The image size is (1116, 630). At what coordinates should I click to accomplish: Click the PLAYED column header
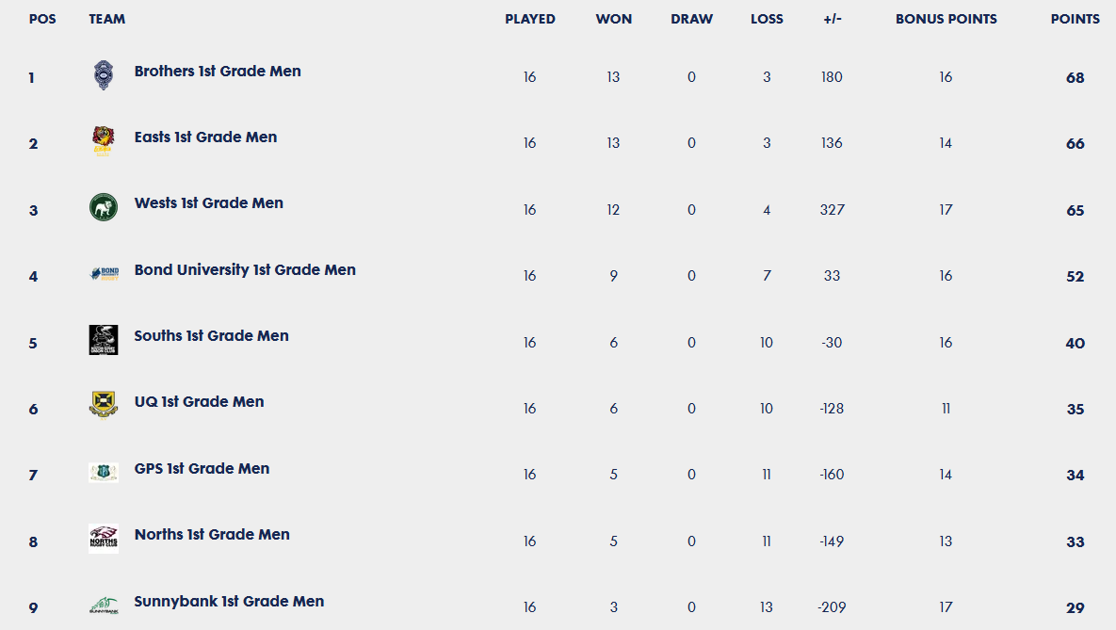point(530,19)
